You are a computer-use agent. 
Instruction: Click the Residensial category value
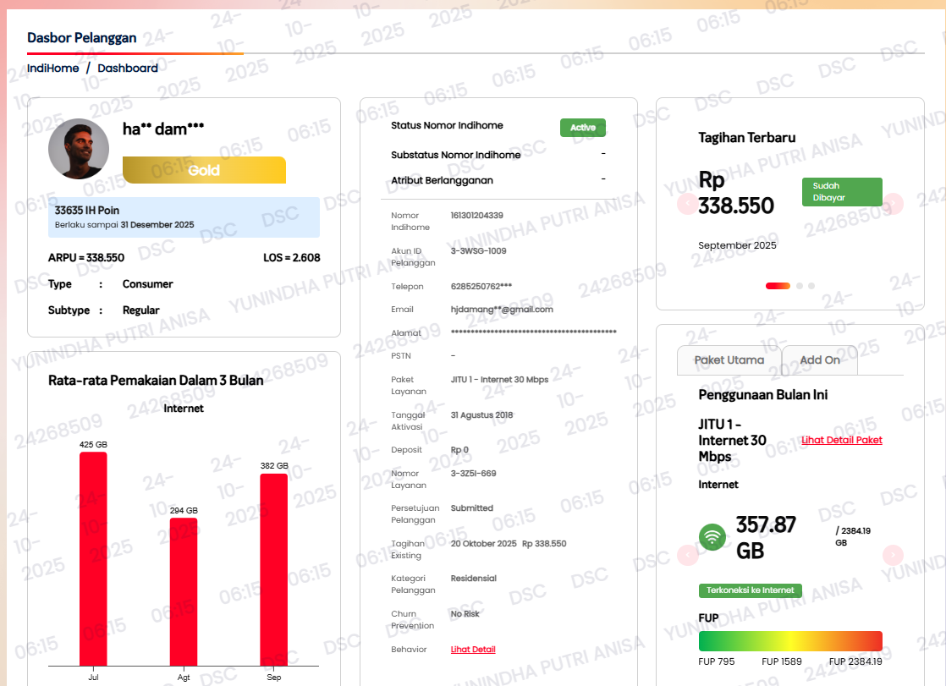click(x=474, y=579)
